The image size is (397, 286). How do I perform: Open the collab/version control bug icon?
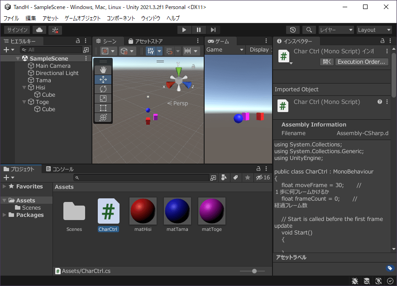coord(55,30)
